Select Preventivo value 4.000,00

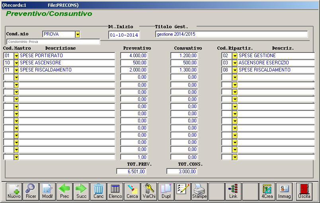point(134,56)
